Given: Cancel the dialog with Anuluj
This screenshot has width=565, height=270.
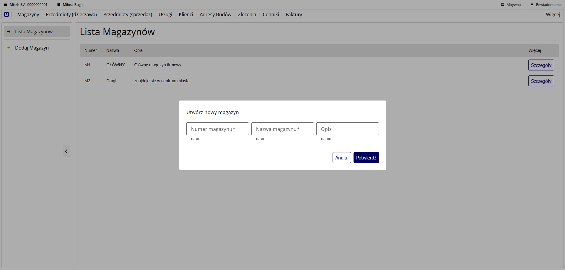Looking at the screenshot, I should point(342,158).
